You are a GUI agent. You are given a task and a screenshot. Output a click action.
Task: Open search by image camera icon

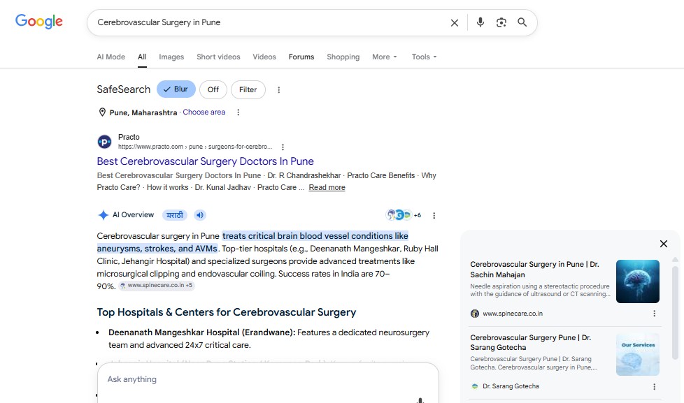tap(501, 22)
